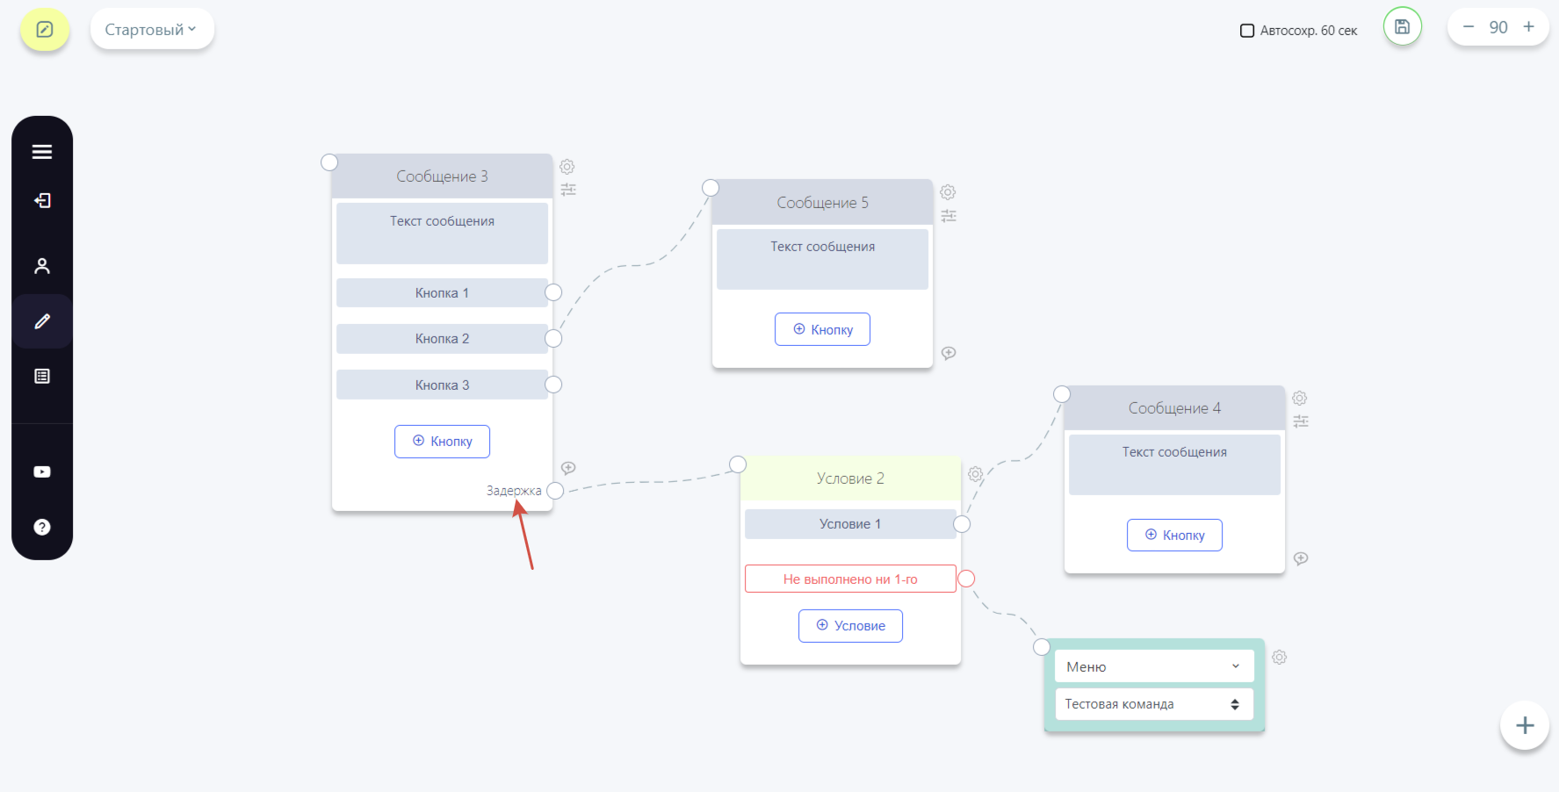Click add-comment bubble icon of Сообщение 3
Screen dimensions: 1559x792
(x=568, y=468)
